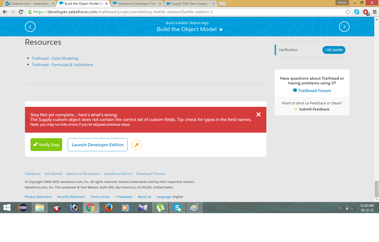Close the Salesforce Developer Community tab
The width and height of the screenshot is (379, 242).
pyautogui.click(x=160, y=4)
